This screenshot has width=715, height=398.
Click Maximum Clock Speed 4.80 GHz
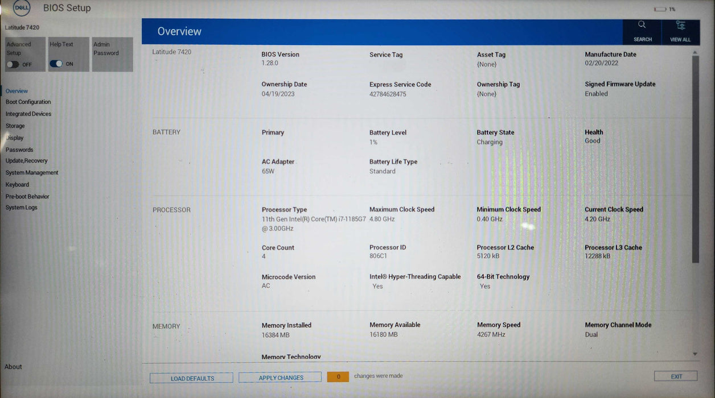point(382,219)
